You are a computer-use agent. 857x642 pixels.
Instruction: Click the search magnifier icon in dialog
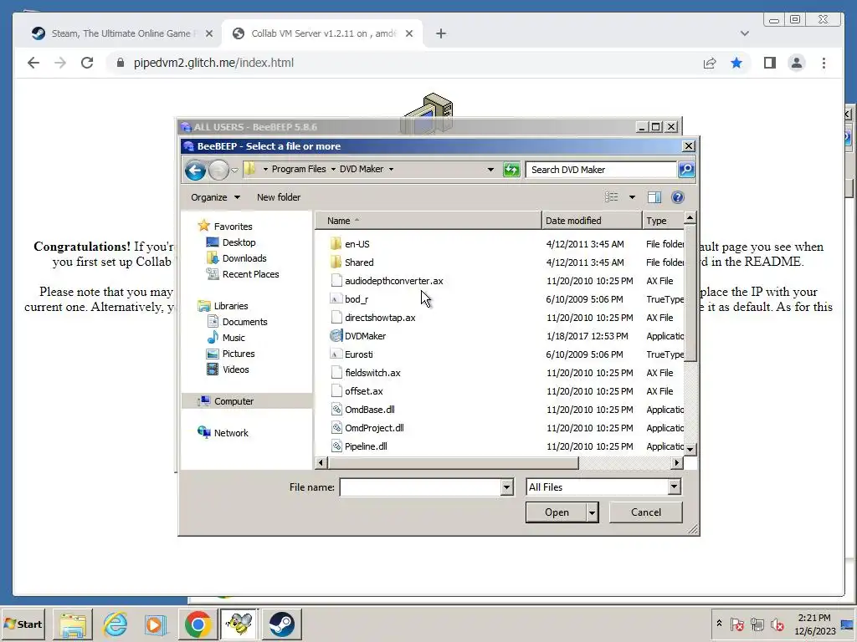click(x=686, y=169)
